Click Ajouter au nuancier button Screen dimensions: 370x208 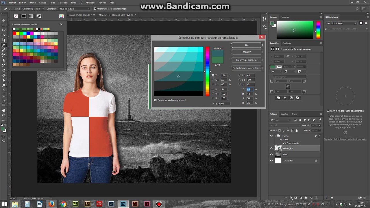point(247,60)
